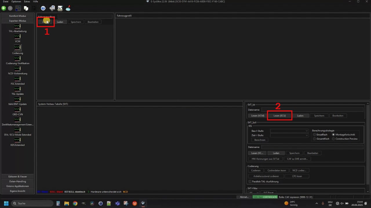Switch to the Komfort-Modus tab
371x208 pixels.
(18, 16)
